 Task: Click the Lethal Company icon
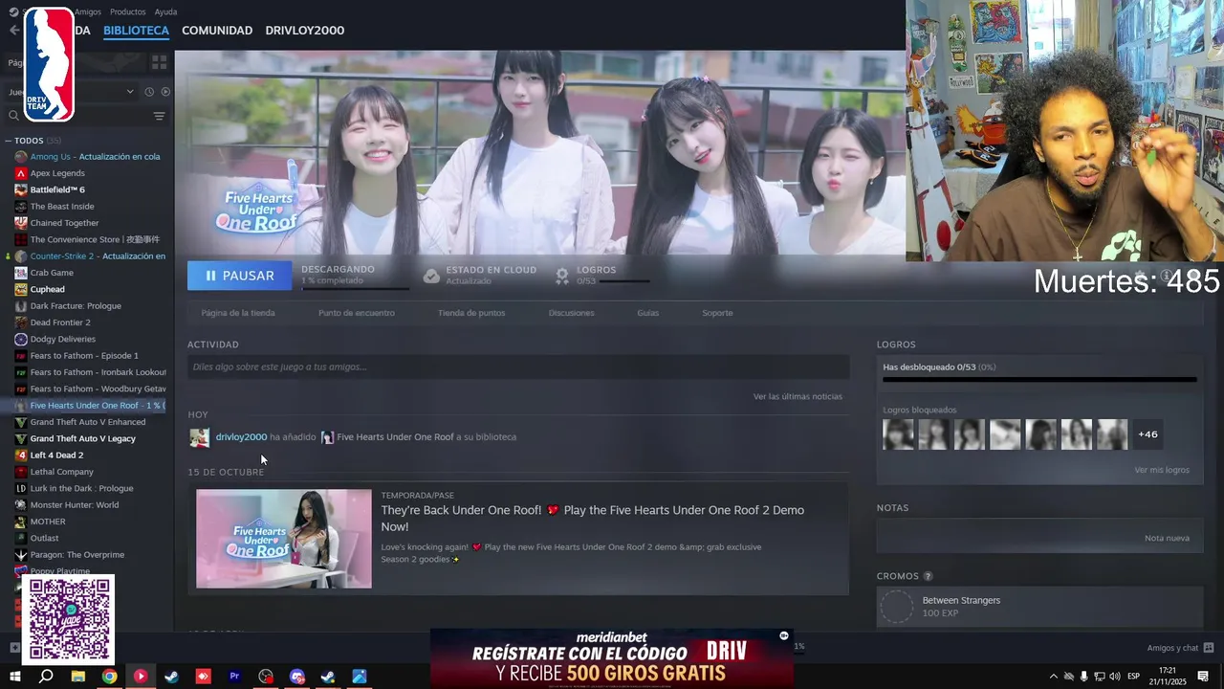21,472
